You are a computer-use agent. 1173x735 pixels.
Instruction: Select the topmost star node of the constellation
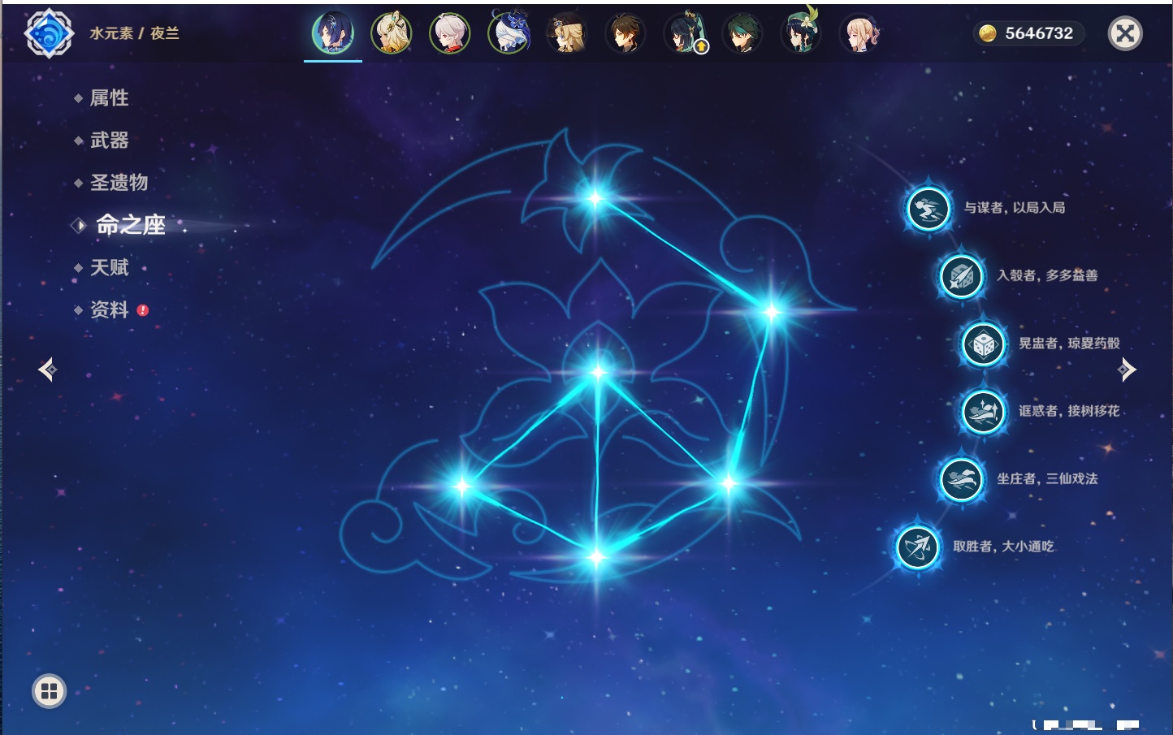[x=595, y=198]
